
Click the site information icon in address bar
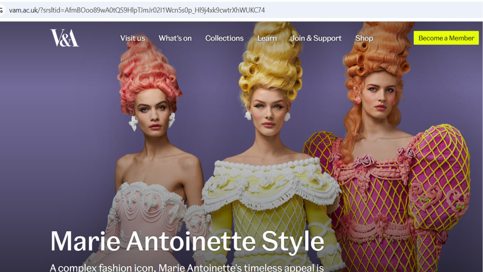(x=2, y=10)
